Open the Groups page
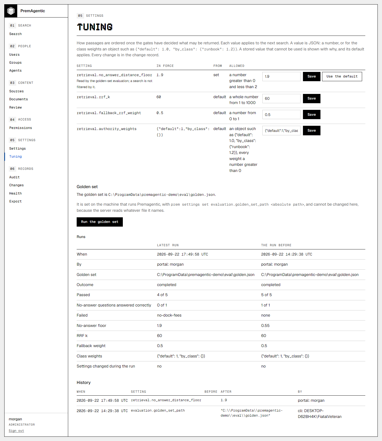The height and width of the screenshot is (441, 382). [x=16, y=63]
